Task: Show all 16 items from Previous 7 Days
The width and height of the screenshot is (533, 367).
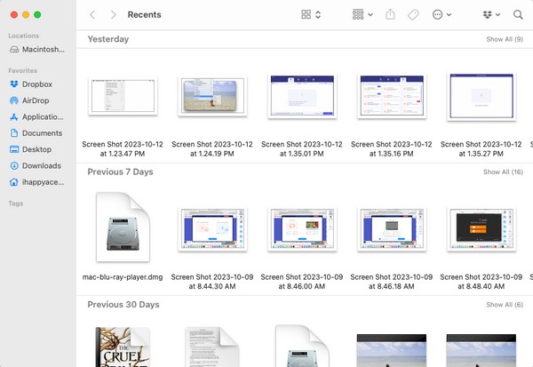Action: click(503, 172)
